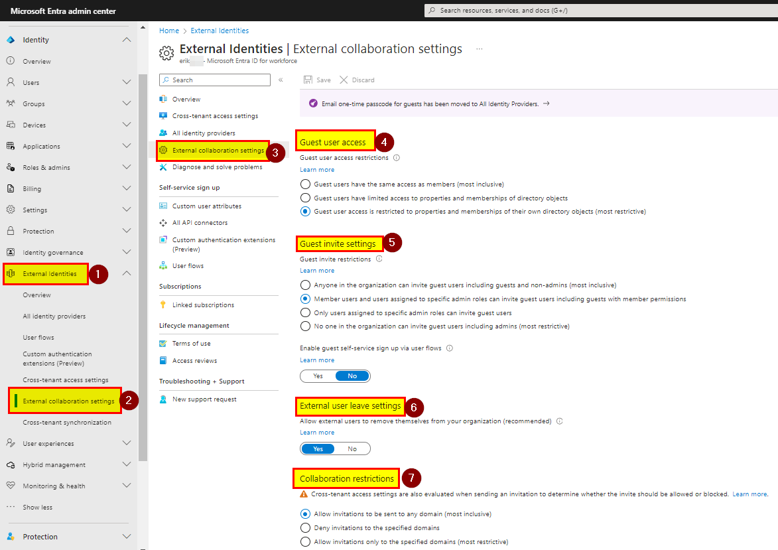Toggle guest self-service sign up to Yes
This screenshot has width=778, height=550.
pos(318,376)
